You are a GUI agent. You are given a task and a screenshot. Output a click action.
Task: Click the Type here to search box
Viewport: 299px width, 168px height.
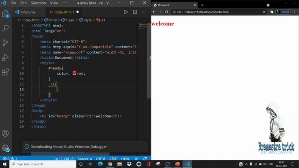pos(43,164)
